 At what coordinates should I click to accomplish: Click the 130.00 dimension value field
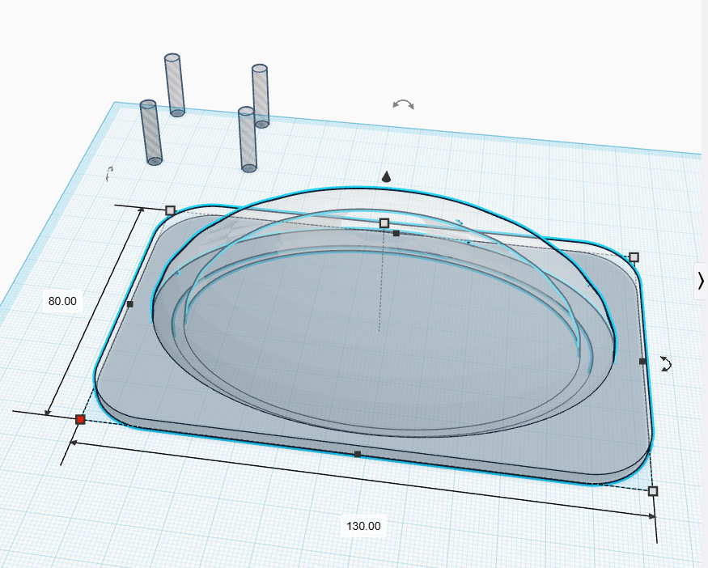tap(363, 526)
